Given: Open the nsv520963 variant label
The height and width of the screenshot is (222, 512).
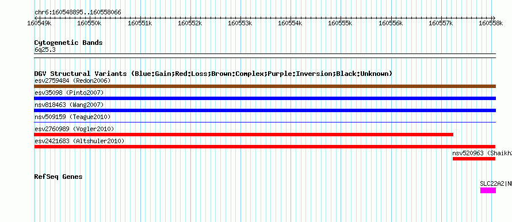Looking at the screenshot, I should tap(482, 153).
